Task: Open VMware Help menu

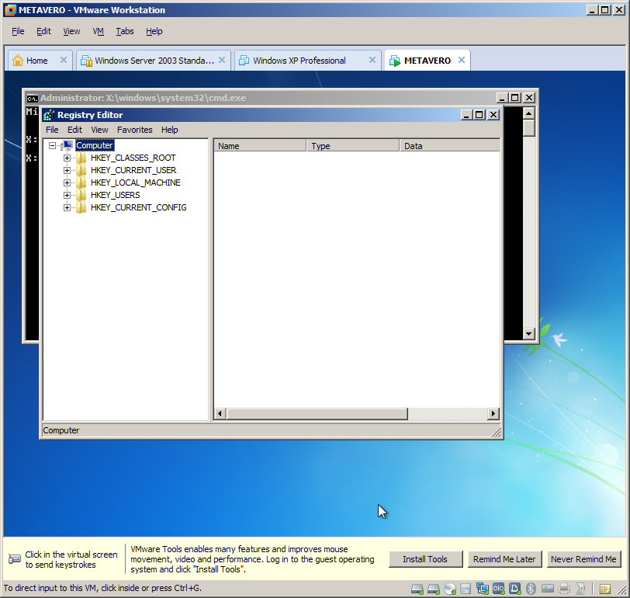Action: click(x=154, y=31)
